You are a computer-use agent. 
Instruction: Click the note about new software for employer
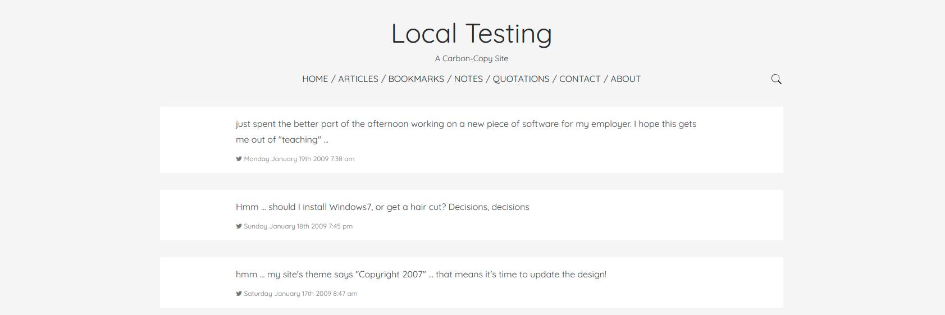click(x=466, y=132)
